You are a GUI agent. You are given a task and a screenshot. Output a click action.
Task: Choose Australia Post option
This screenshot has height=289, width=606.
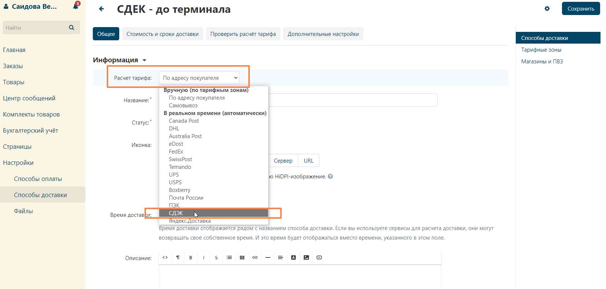pyautogui.click(x=213, y=136)
